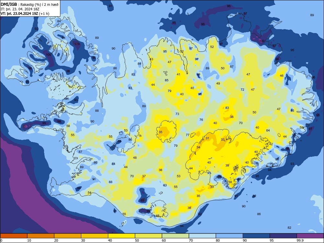The height and width of the screenshot is (243, 324).
Task: Click the map value '76'
Action: (201, 120)
